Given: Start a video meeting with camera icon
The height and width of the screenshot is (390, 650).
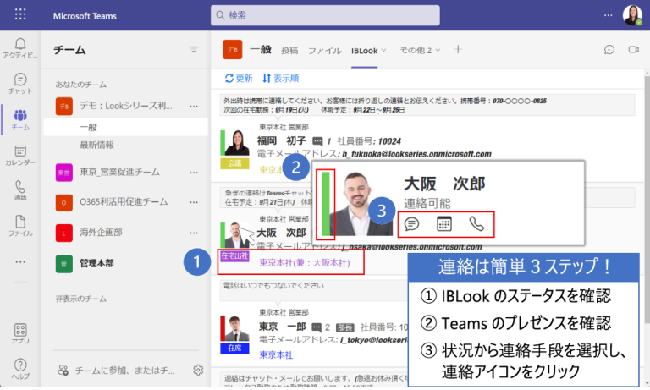Looking at the screenshot, I should (632, 50).
